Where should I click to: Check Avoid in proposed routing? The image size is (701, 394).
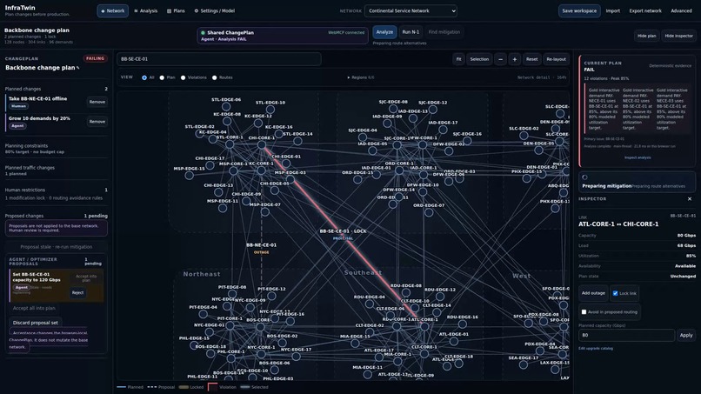(x=584, y=311)
